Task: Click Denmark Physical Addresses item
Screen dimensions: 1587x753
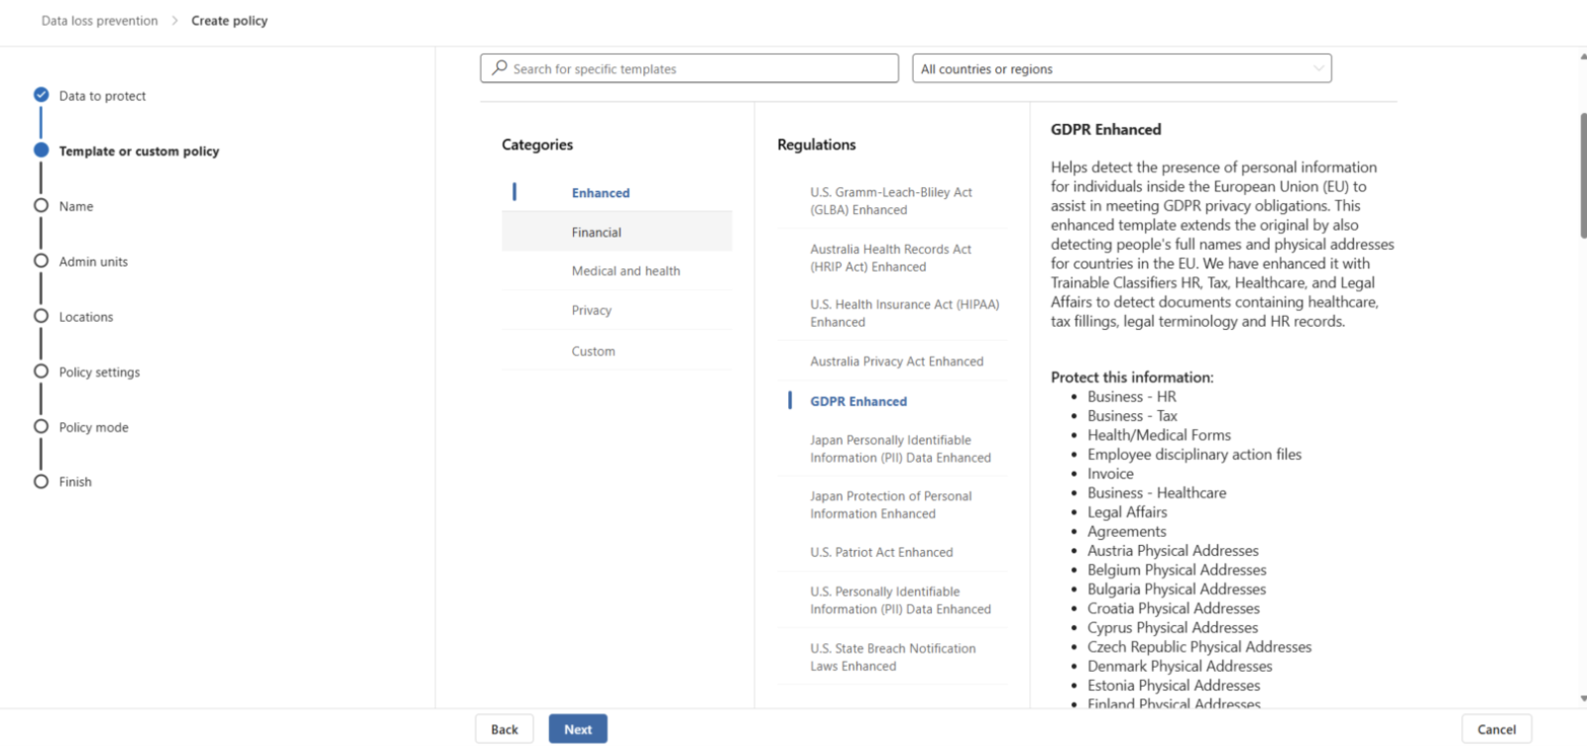Action: click(1180, 666)
